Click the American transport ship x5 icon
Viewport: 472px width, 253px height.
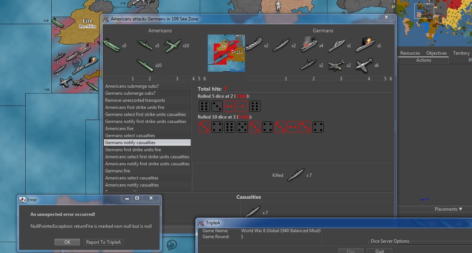(111, 45)
